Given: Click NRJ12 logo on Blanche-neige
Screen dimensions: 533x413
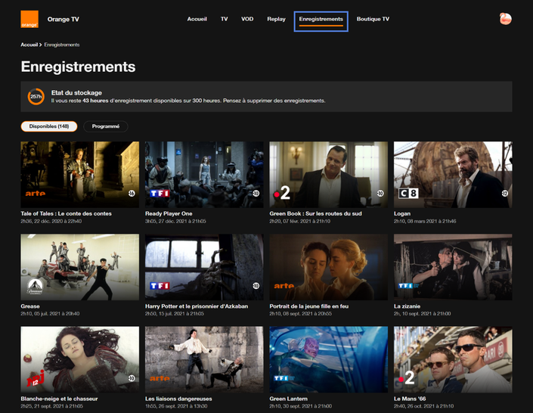Looking at the screenshot, I should (36, 377).
